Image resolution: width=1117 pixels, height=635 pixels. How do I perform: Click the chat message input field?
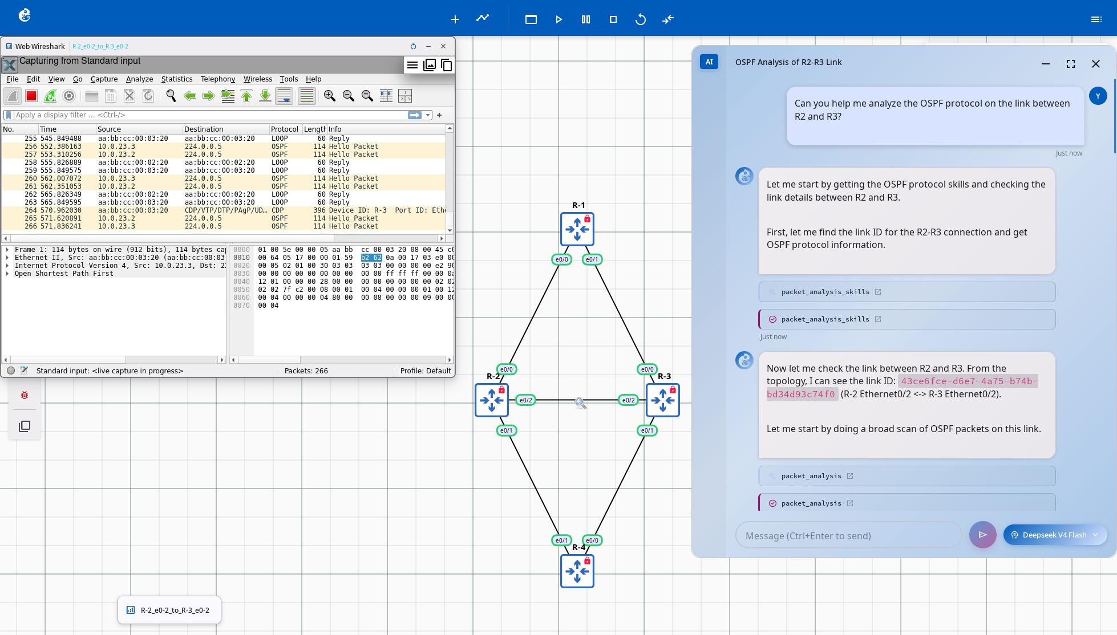point(848,535)
